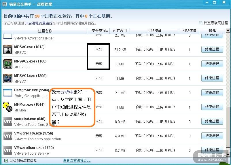Image resolution: width=231 pixels, height=165 pixels.
Task: Click the Rising assistant title bar icon
Action: (5, 4)
